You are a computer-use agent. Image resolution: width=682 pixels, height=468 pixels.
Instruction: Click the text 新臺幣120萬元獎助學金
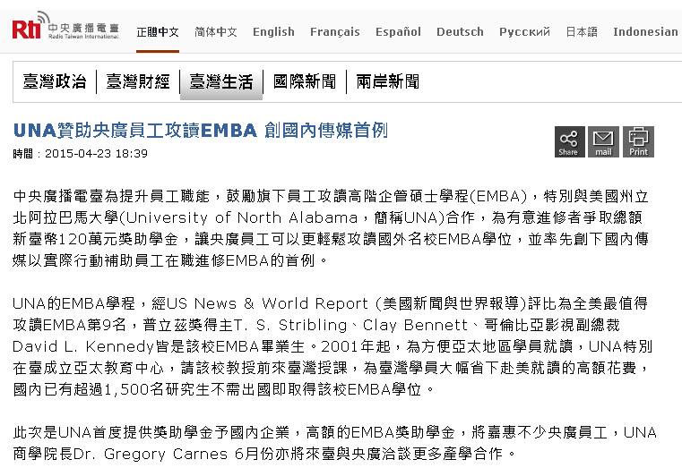(x=96, y=239)
